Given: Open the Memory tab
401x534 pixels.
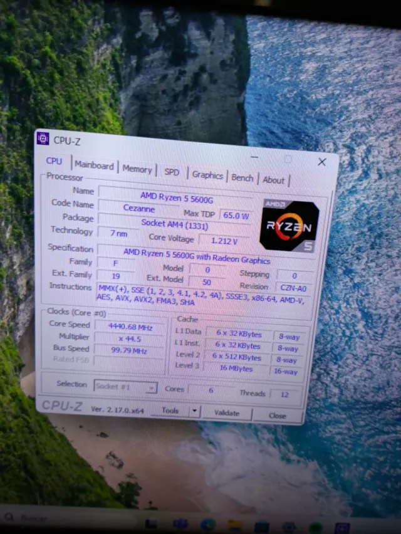Looking at the screenshot, I should tap(137, 169).
